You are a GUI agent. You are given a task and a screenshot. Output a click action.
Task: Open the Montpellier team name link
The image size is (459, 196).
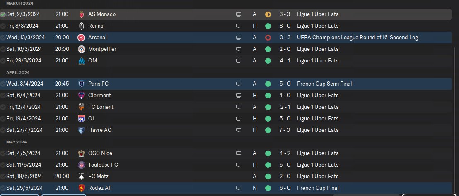tap(102, 49)
